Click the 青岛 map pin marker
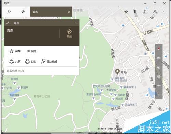Viewport: 171px width, 134px height. (117, 71)
